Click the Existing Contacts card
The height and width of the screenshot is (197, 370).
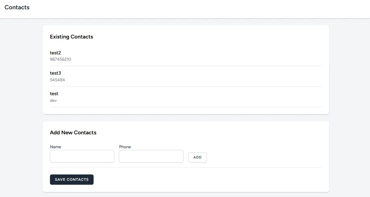pyautogui.click(x=185, y=69)
